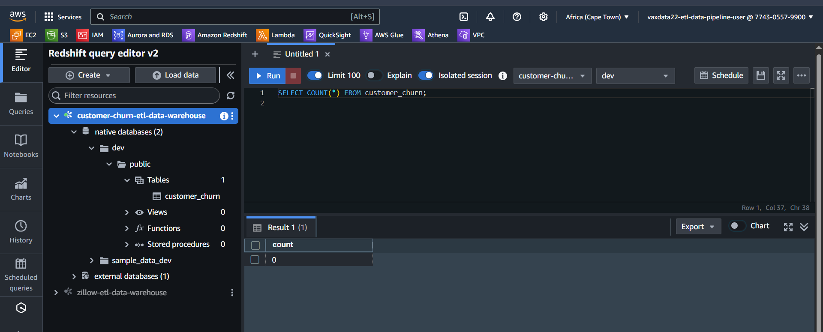This screenshot has width=823, height=332.
Task: Close the Untitled 1 tab
Action: point(327,54)
